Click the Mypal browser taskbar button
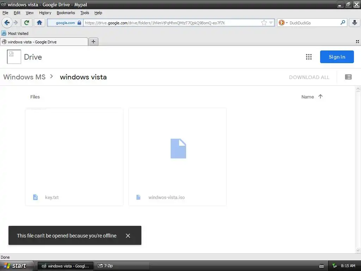This screenshot has height=271, width=361. (65, 266)
